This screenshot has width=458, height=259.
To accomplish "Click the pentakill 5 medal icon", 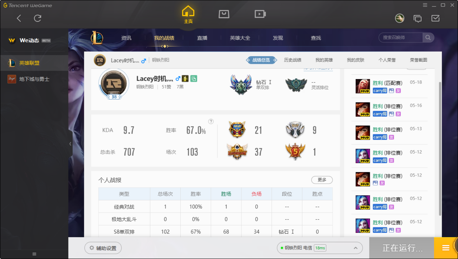I will click(295, 151).
